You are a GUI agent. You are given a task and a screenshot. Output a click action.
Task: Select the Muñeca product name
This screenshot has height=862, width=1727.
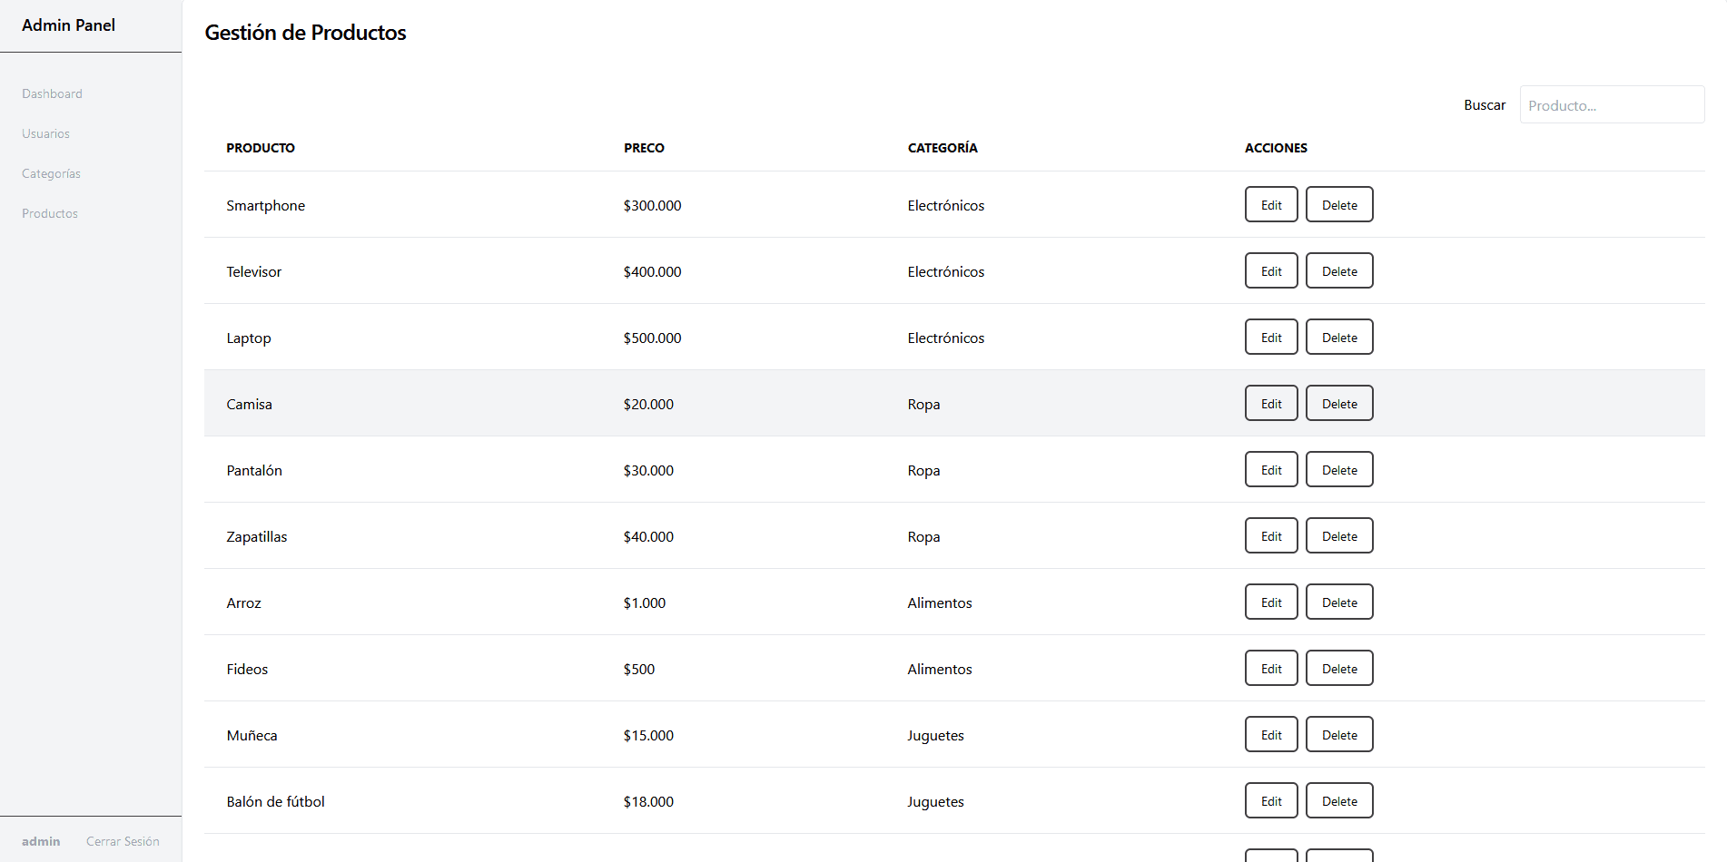tap(252, 736)
